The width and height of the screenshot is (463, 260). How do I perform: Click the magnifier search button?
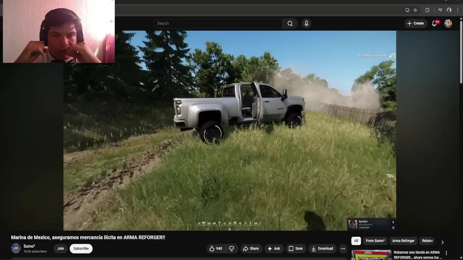(290, 23)
